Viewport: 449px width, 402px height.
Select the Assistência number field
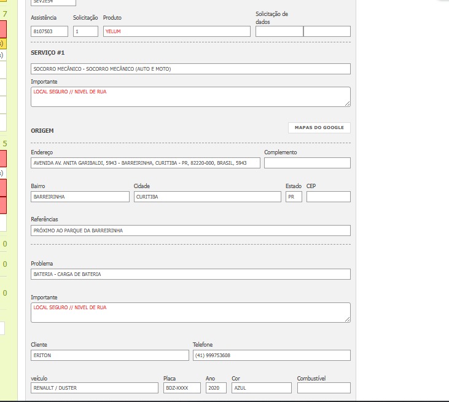49,31
